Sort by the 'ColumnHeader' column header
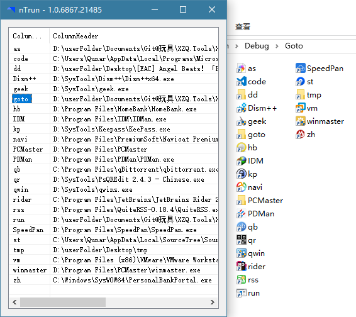The width and height of the screenshot is (356, 317). pyautogui.click(x=134, y=36)
